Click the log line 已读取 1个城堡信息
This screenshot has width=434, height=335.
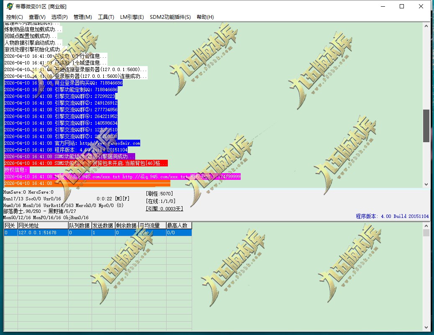pos(55,63)
